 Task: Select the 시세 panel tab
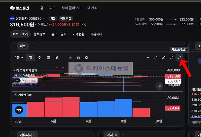(x=110, y=135)
